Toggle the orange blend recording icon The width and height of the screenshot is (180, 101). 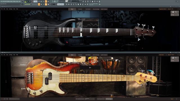[46, 1]
